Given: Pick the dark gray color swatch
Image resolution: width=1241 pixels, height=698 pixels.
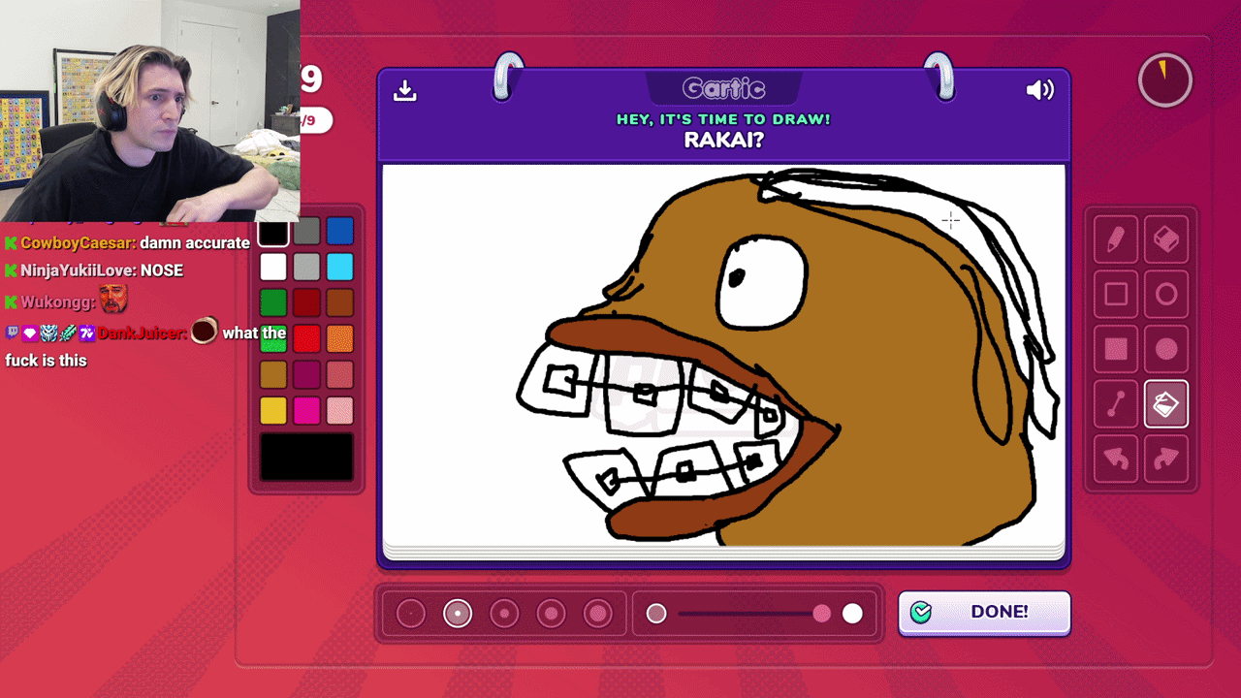Looking at the screenshot, I should (306, 232).
